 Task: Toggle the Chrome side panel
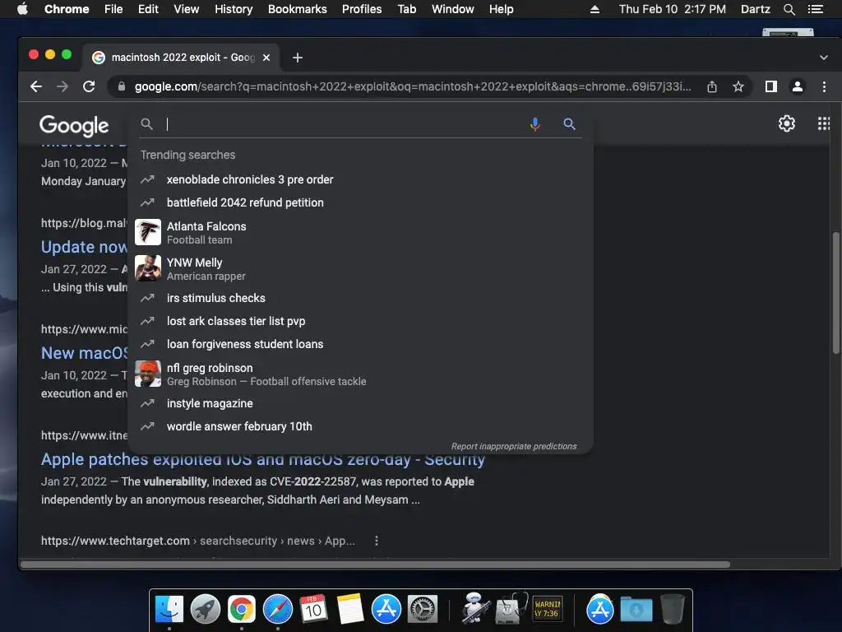click(771, 86)
